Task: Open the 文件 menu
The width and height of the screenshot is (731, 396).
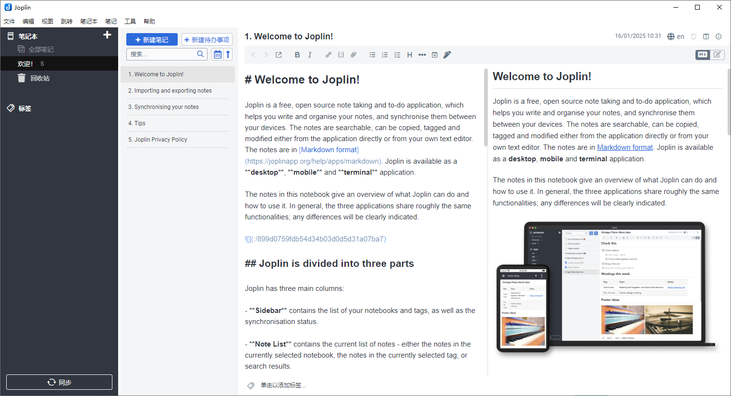Action: [9, 21]
